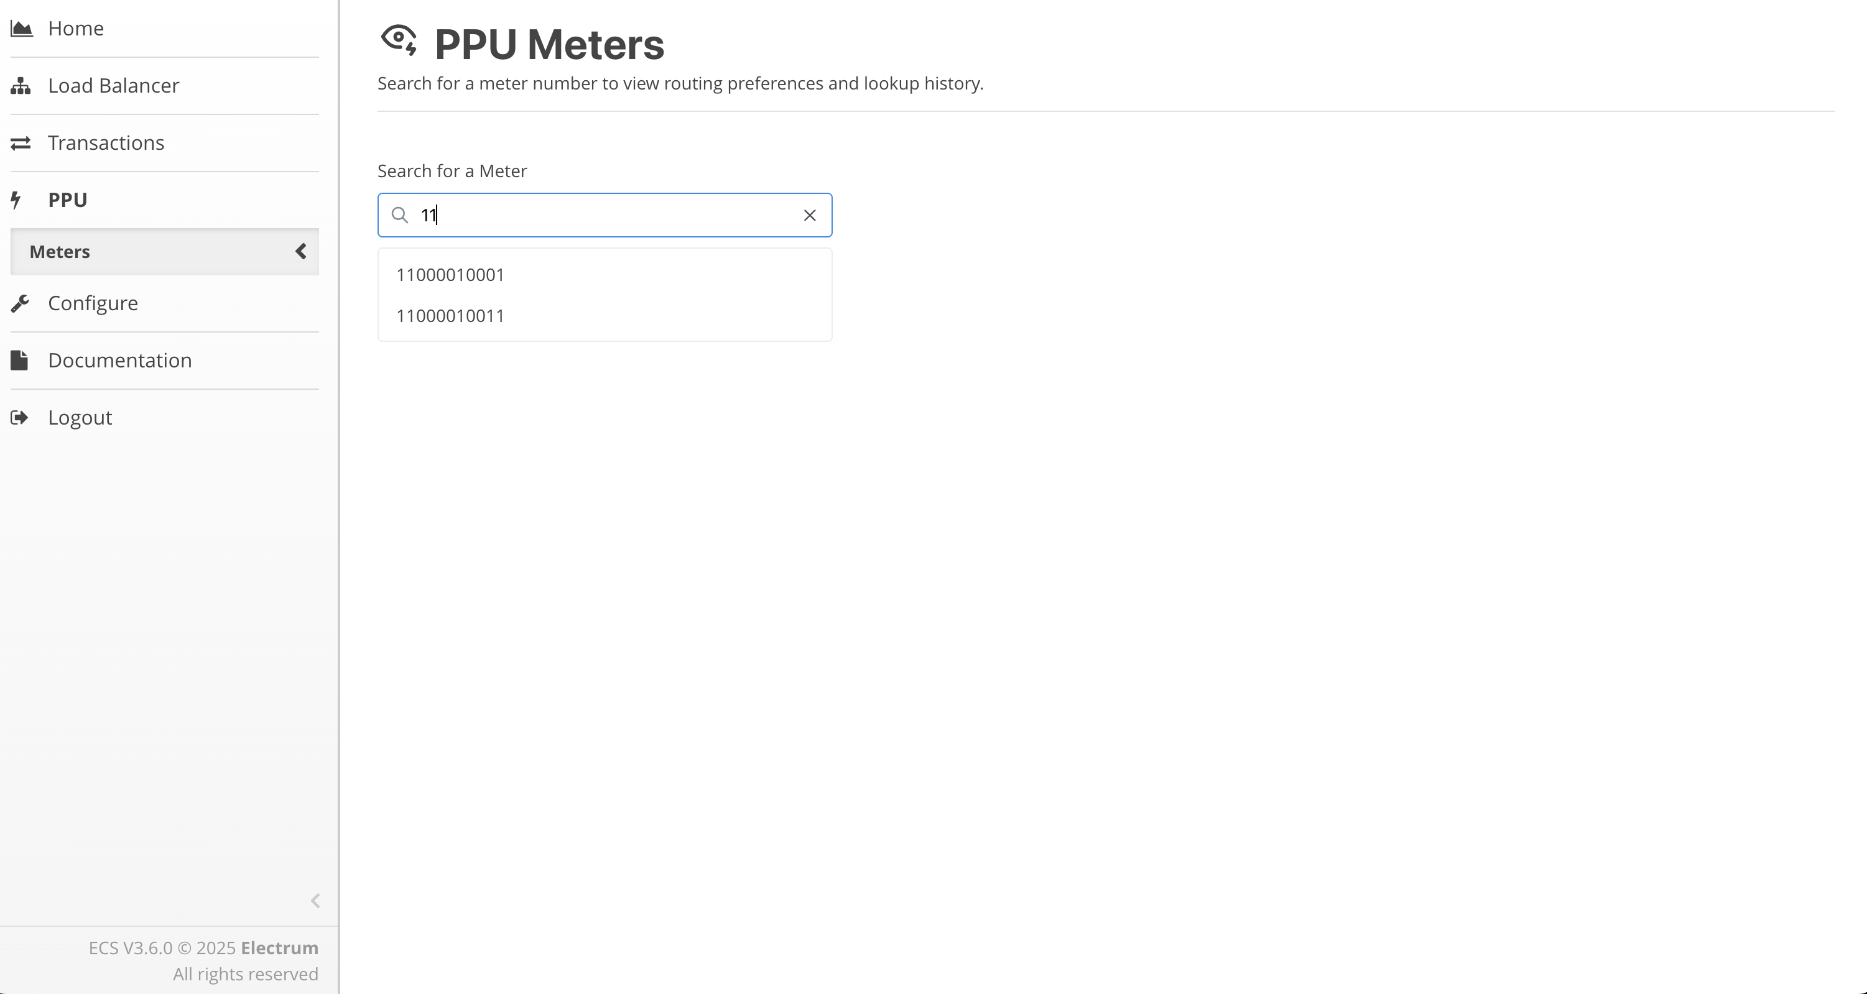
Task: Open the Transactions menu item
Action: pos(106,143)
